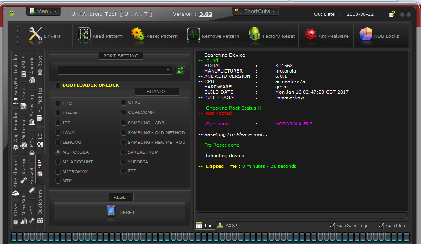Click the green status indicator icon
The image size is (421, 244).
pyautogui.click(x=11, y=14)
